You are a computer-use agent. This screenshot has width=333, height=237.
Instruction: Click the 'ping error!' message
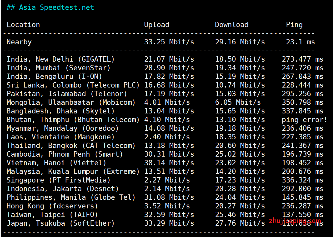(x=304, y=120)
